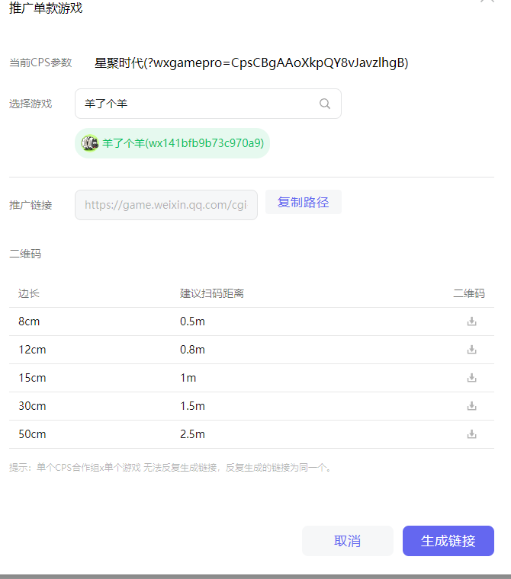
Task: Click the 1.5m distance value
Action: pos(192,406)
